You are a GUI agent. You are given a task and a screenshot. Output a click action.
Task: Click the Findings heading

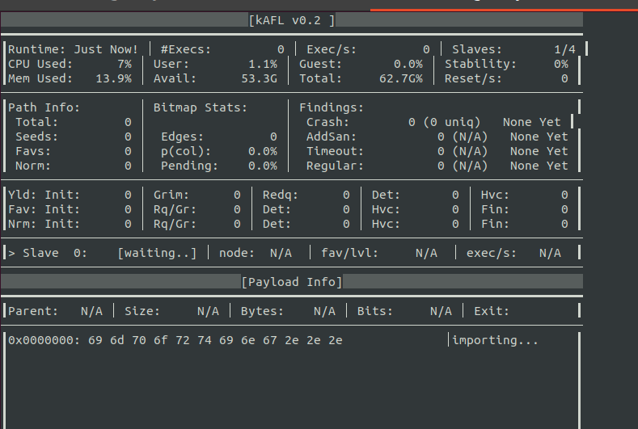click(332, 107)
